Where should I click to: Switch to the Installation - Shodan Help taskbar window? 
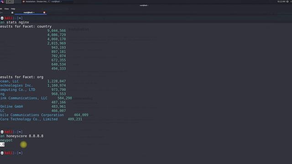pyautogui.click(x=35, y=2)
